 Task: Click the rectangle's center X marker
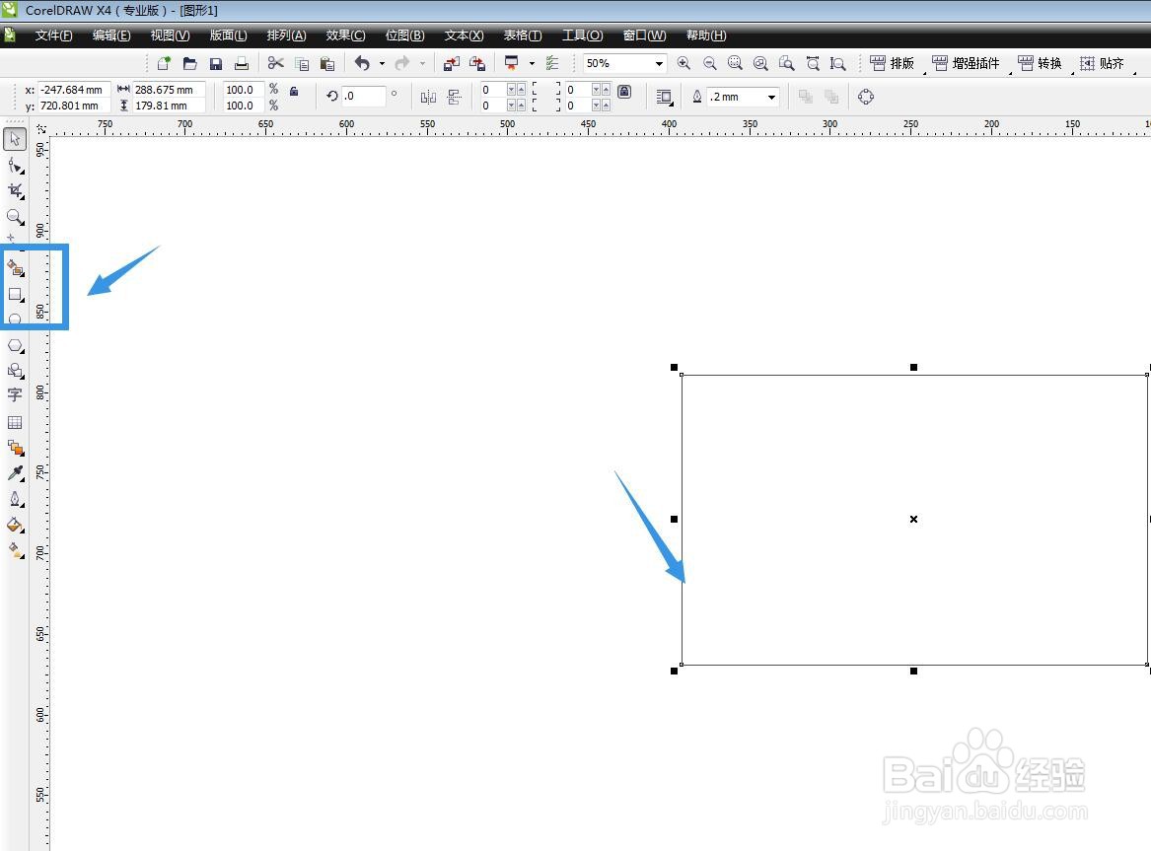click(914, 520)
